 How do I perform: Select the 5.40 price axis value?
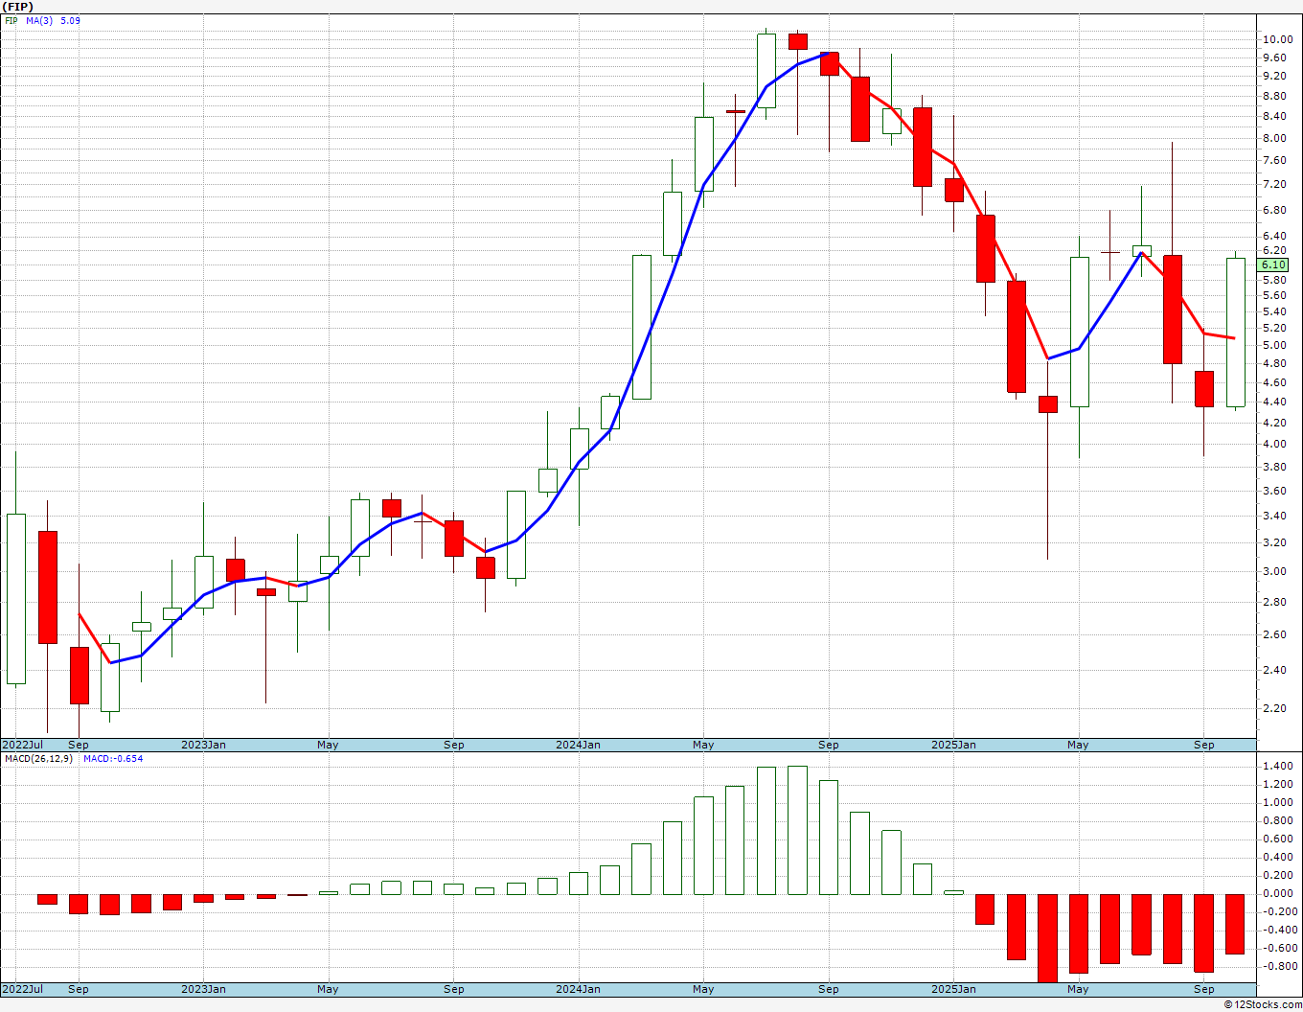pyautogui.click(x=1274, y=310)
